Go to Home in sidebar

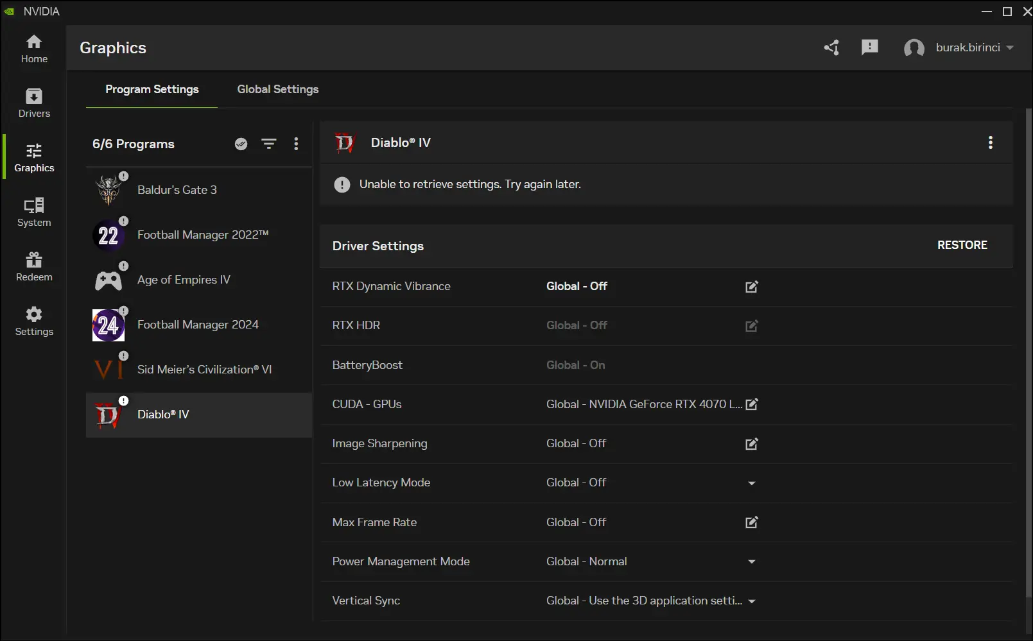click(34, 49)
